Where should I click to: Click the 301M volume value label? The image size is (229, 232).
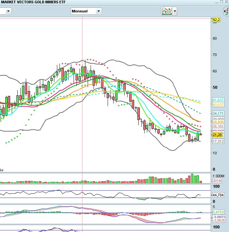(x=217, y=181)
